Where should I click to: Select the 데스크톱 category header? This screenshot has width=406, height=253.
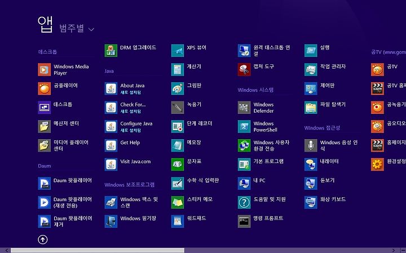(x=47, y=52)
